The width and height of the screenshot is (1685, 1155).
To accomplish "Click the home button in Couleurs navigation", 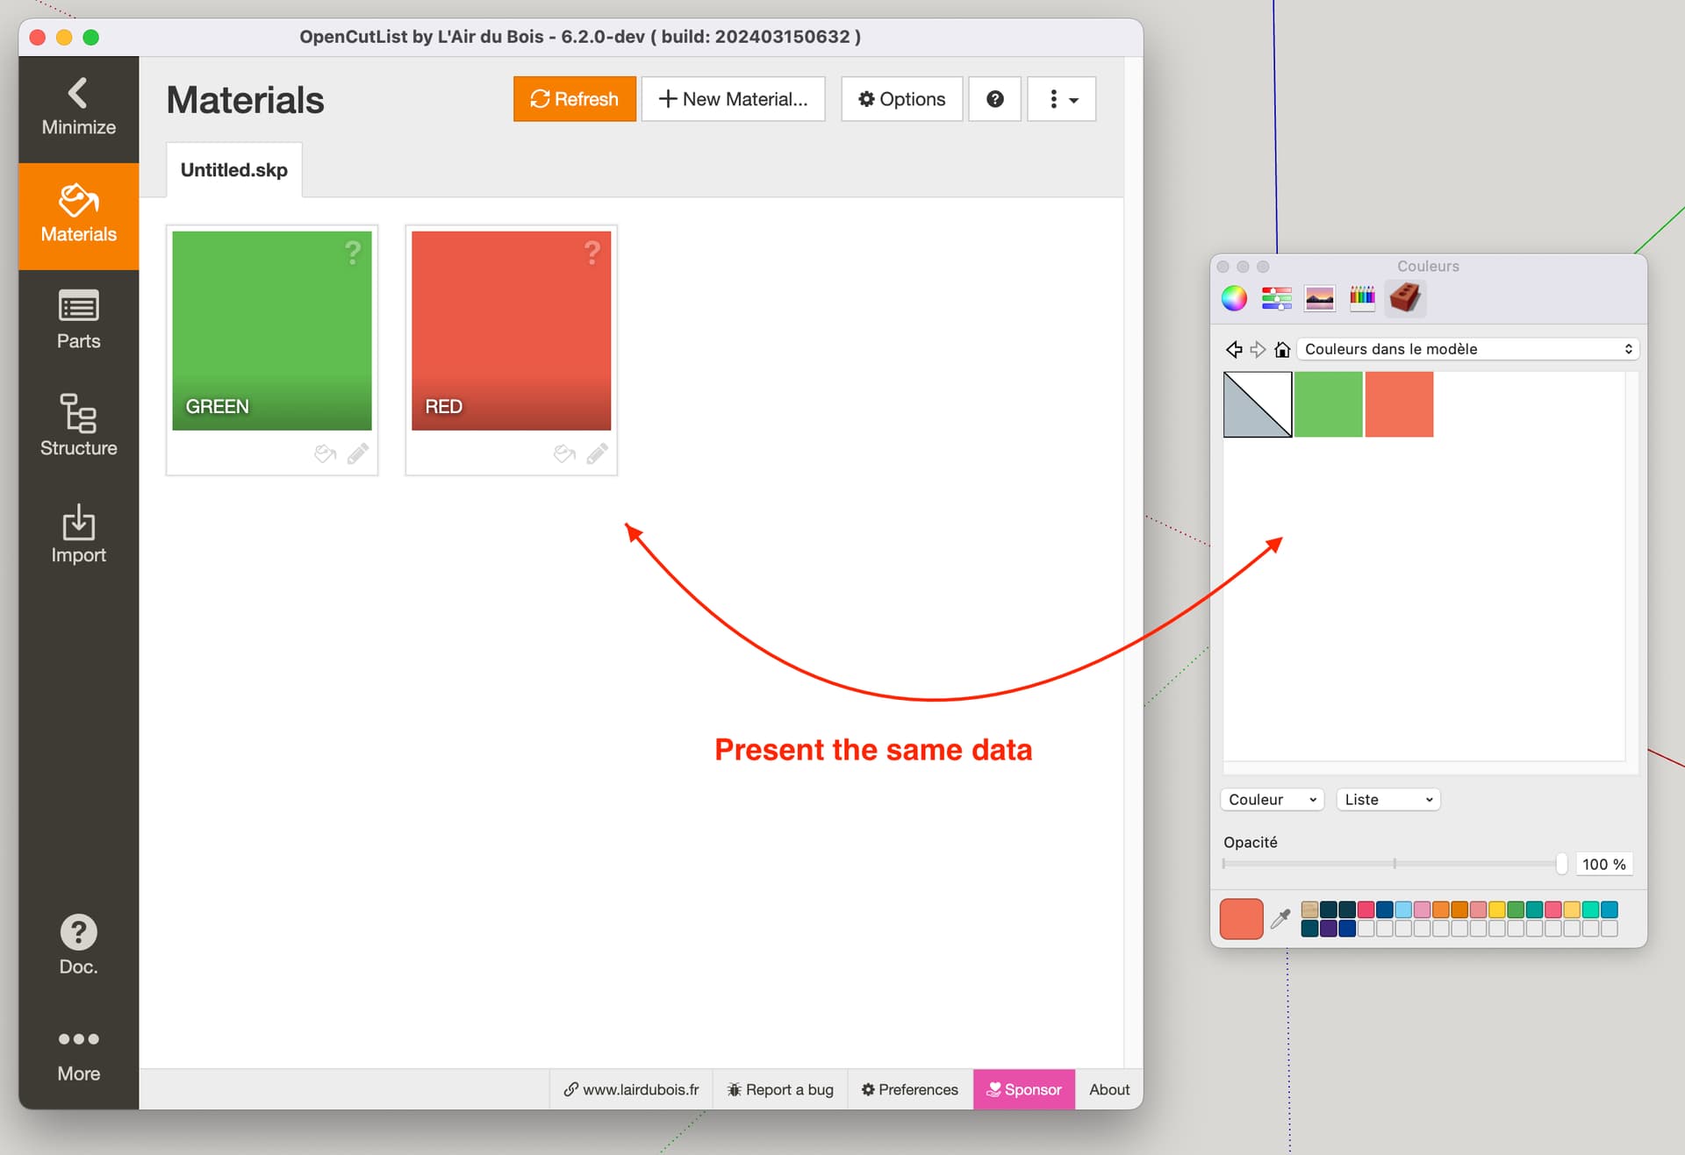I will point(1282,348).
